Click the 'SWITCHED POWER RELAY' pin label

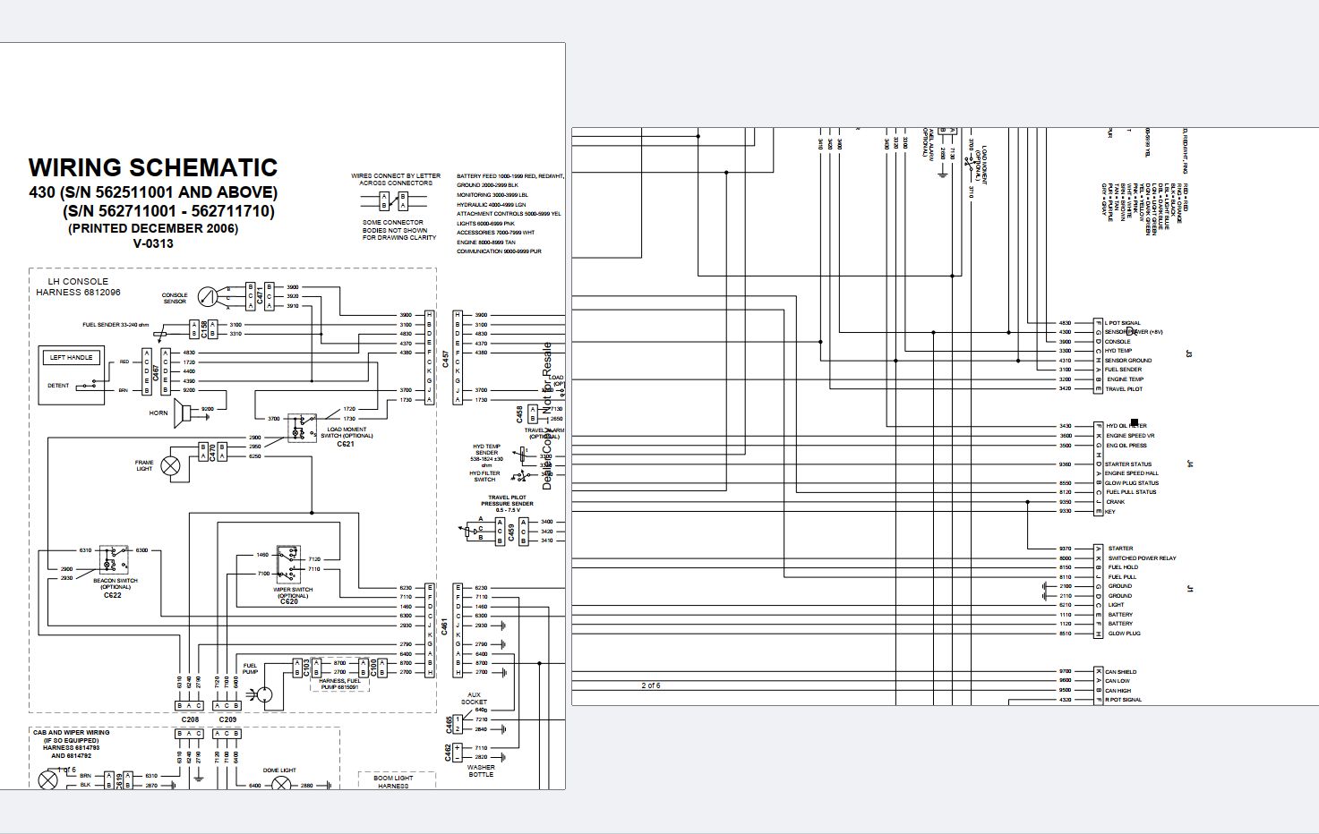point(1143,558)
